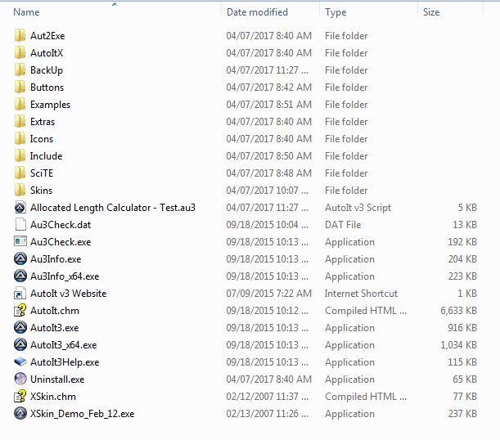Click the Skins folder icon
The height and width of the screenshot is (440, 500).
coord(20,191)
